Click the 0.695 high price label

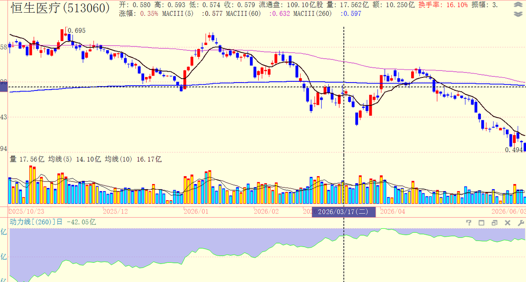click(x=76, y=31)
